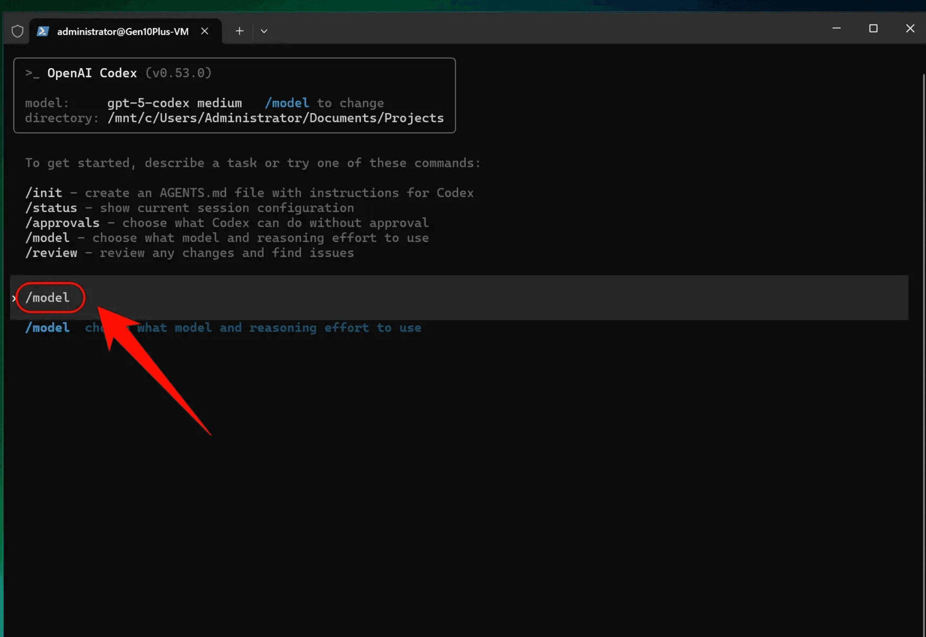This screenshot has width=926, height=637.
Task: Click the /init command line
Action: pos(249,193)
